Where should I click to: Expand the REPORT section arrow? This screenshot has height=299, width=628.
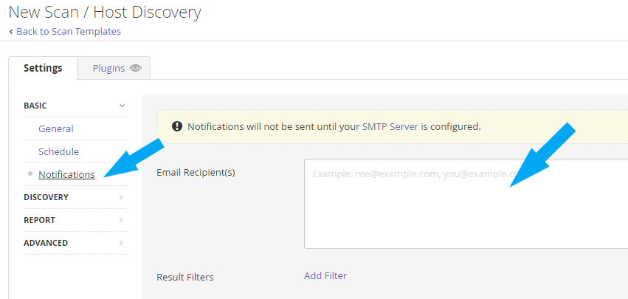click(x=121, y=220)
